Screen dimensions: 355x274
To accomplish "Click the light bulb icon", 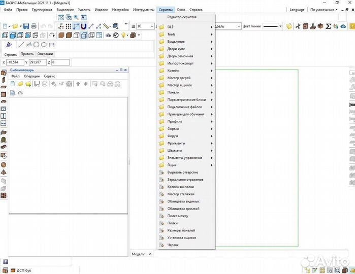I will (x=123, y=35).
